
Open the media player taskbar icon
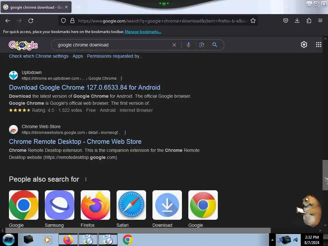47,240
